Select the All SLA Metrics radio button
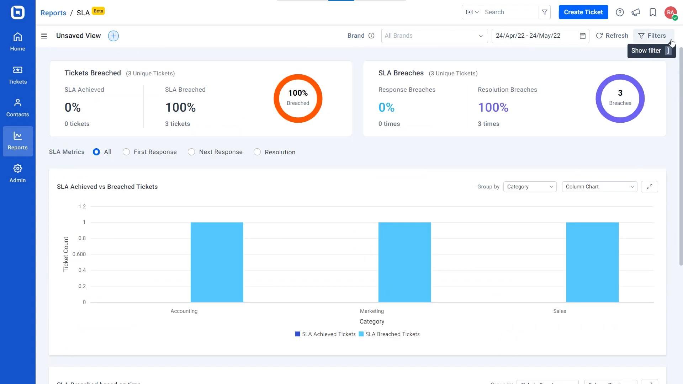The width and height of the screenshot is (683, 384). click(x=96, y=152)
